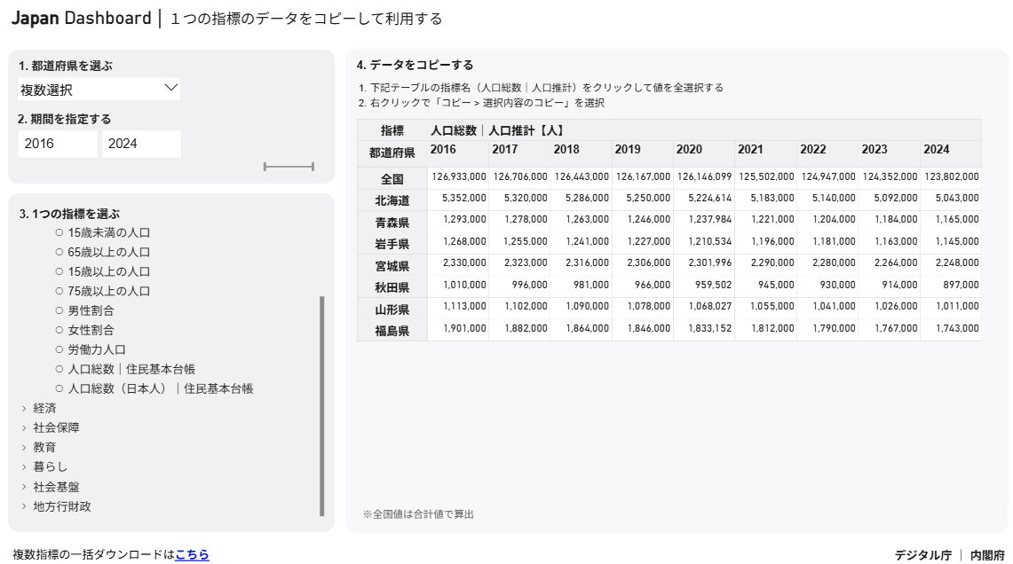Click the start year field showing 2016
This screenshot has width=1013, height=564.
[58, 144]
